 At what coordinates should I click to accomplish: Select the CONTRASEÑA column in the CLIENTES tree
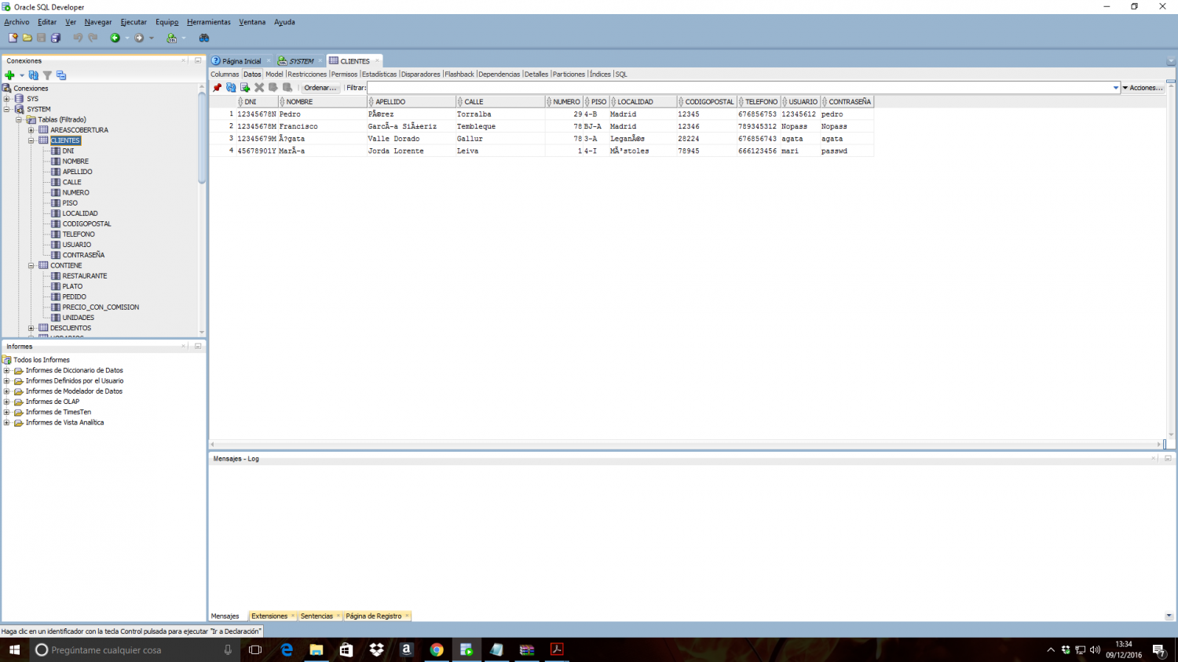pos(83,255)
